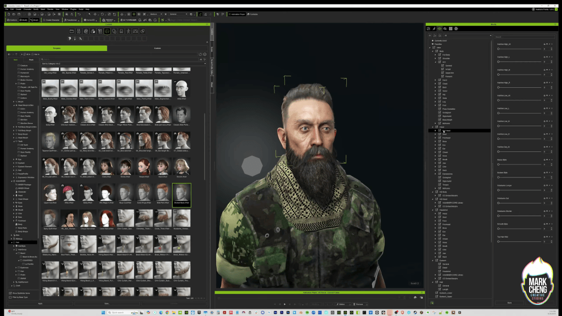Click the Save button below content list
The height and width of the screenshot is (316, 562).
point(107,303)
